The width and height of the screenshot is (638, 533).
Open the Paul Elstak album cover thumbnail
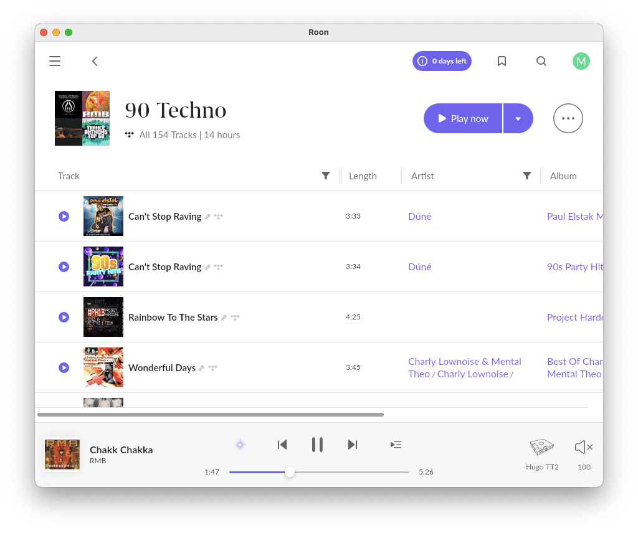(x=103, y=216)
